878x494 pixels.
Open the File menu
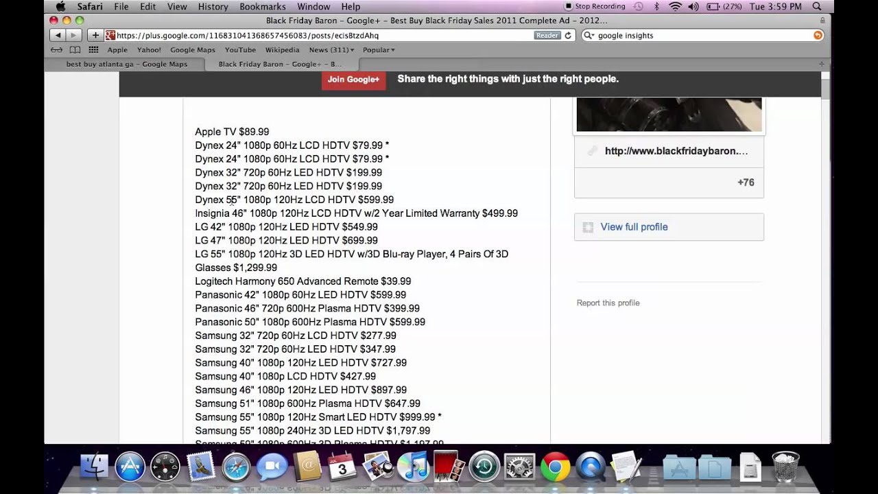[121, 6]
